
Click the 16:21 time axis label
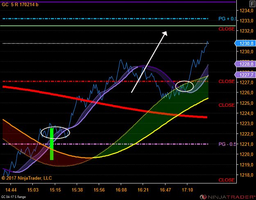[x=143, y=190]
